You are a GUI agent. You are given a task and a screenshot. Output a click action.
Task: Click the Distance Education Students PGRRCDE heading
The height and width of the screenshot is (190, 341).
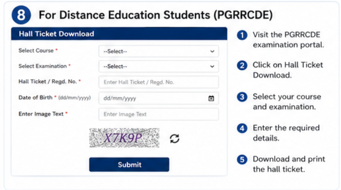click(155, 15)
